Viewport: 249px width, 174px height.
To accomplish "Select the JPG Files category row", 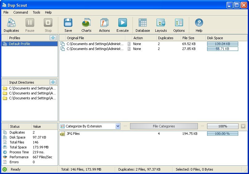I will click(73, 134).
